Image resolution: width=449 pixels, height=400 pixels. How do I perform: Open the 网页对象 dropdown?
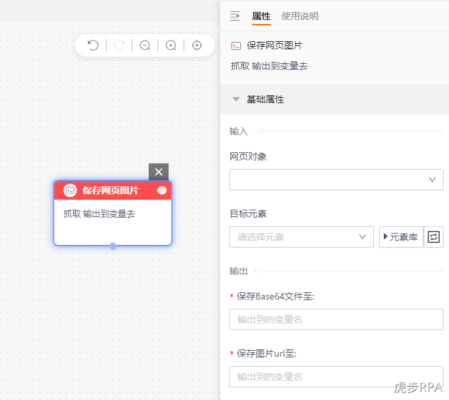337,180
